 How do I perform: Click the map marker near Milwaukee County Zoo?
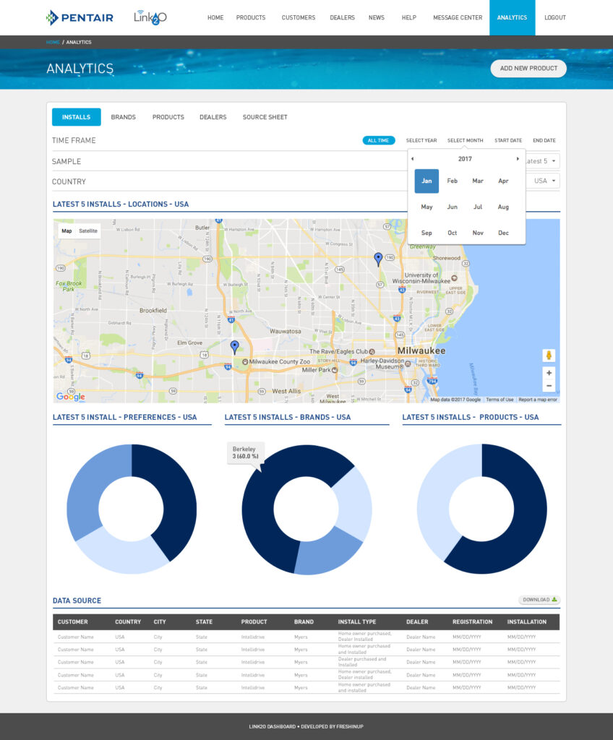tap(234, 346)
